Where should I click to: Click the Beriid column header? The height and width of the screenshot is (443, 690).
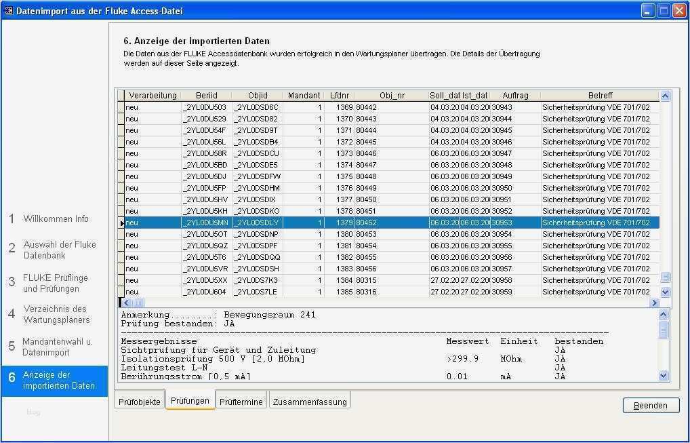point(206,96)
